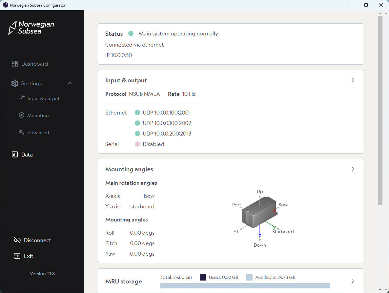The height and width of the screenshot is (293, 389).
Task: Open the Input & output settings page
Action: [x=43, y=98]
